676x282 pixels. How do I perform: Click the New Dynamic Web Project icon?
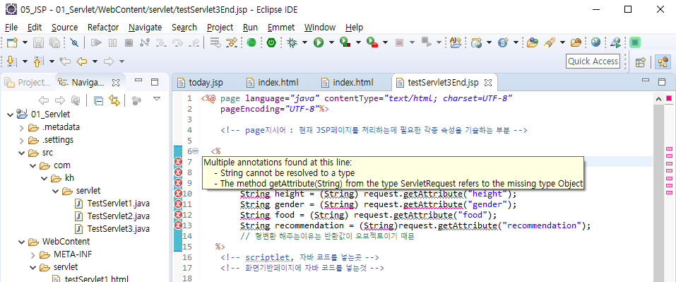pyautogui.click(x=476, y=42)
